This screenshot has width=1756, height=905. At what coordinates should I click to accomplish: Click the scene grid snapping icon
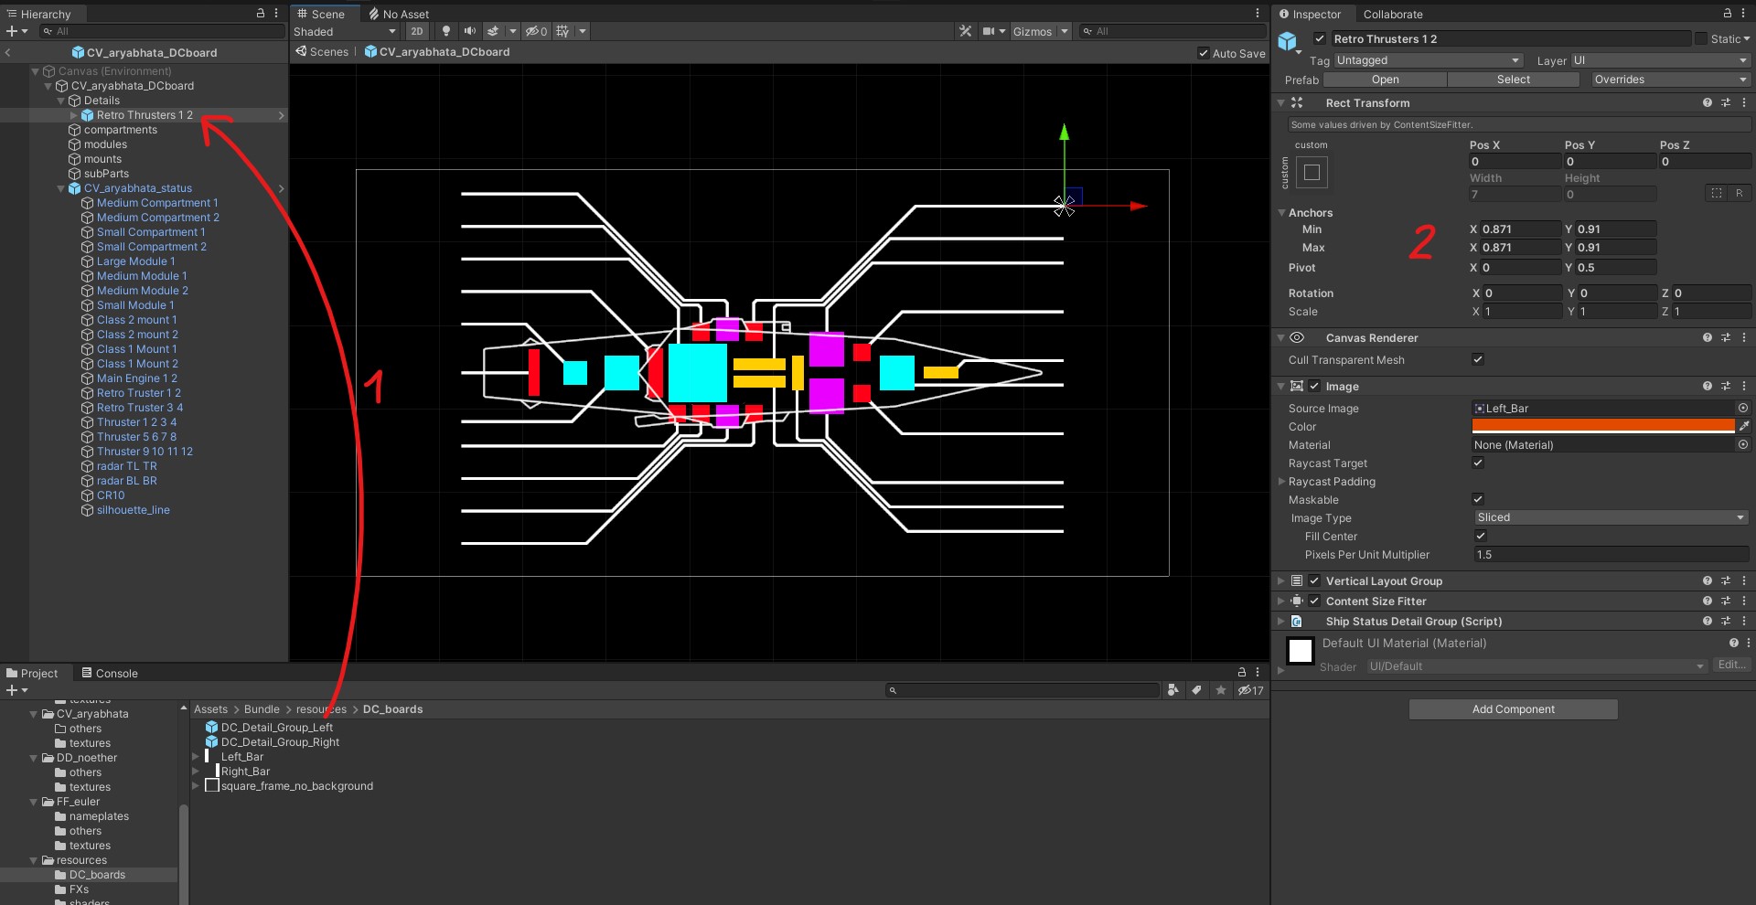[562, 31]
